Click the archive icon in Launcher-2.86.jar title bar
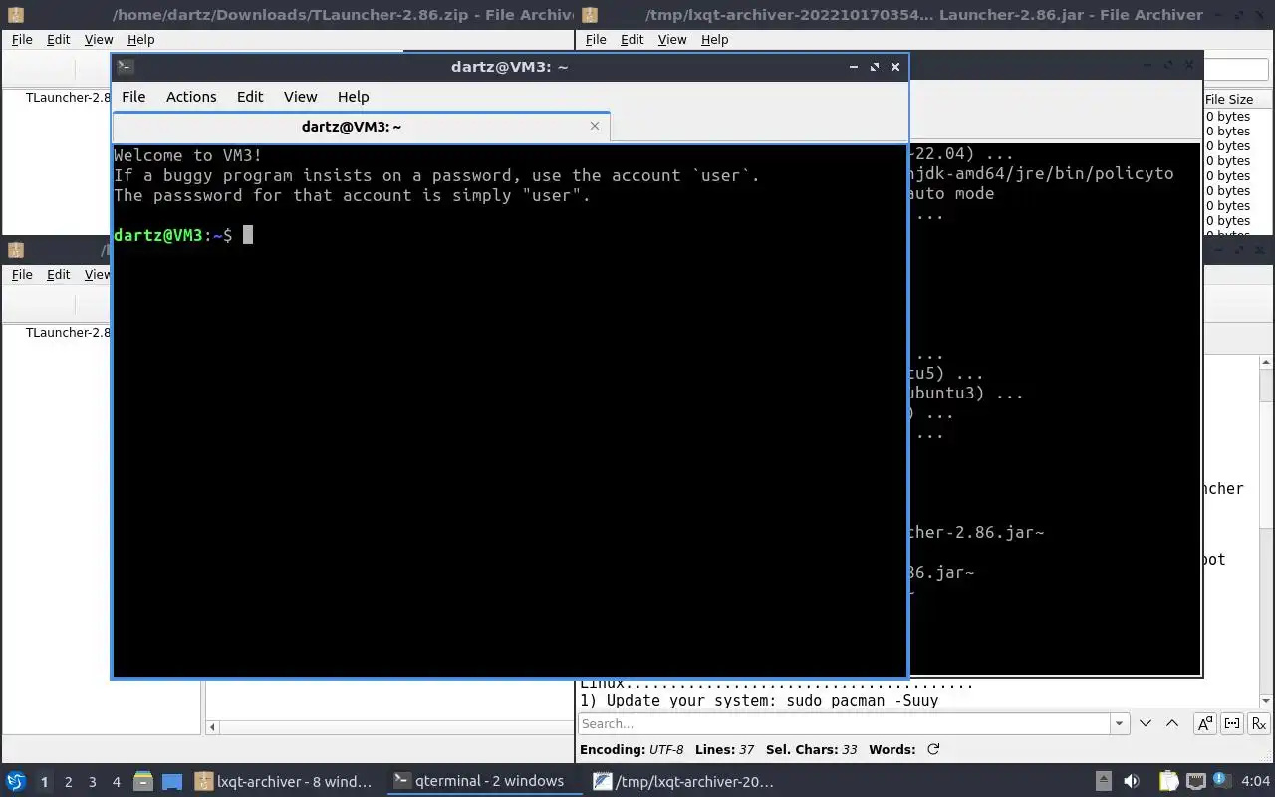The image size is (1275, 797). pyautogui.click(x=590, y=15)
